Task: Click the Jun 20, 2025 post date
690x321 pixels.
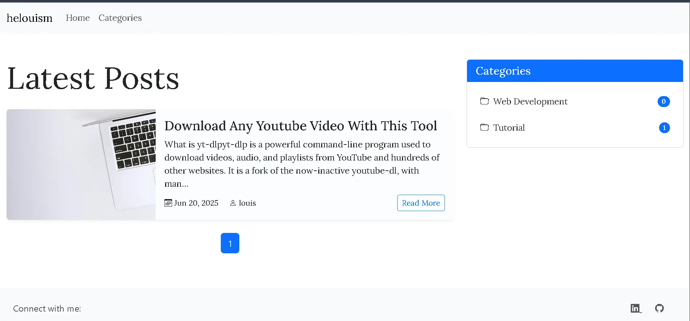Action: point(196,203)
